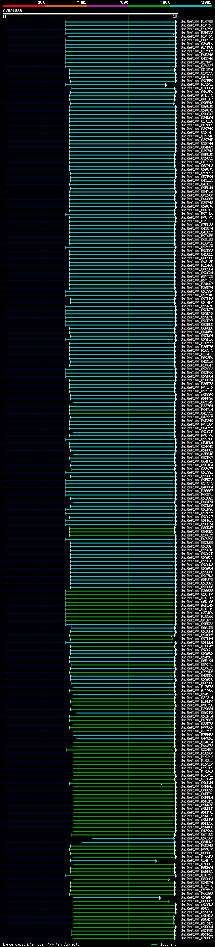Click the green ~80% identity color bar

pyautogui.click(x=149, y=6)
